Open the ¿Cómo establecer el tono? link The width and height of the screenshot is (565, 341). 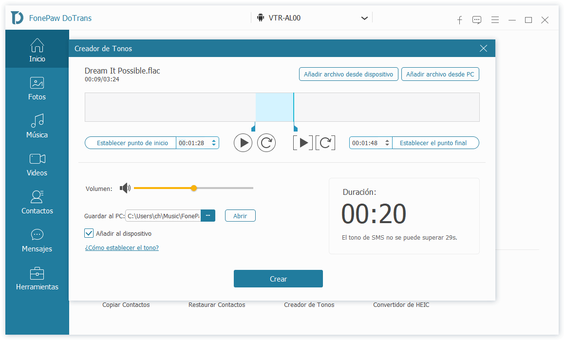[x=122, y=247]
